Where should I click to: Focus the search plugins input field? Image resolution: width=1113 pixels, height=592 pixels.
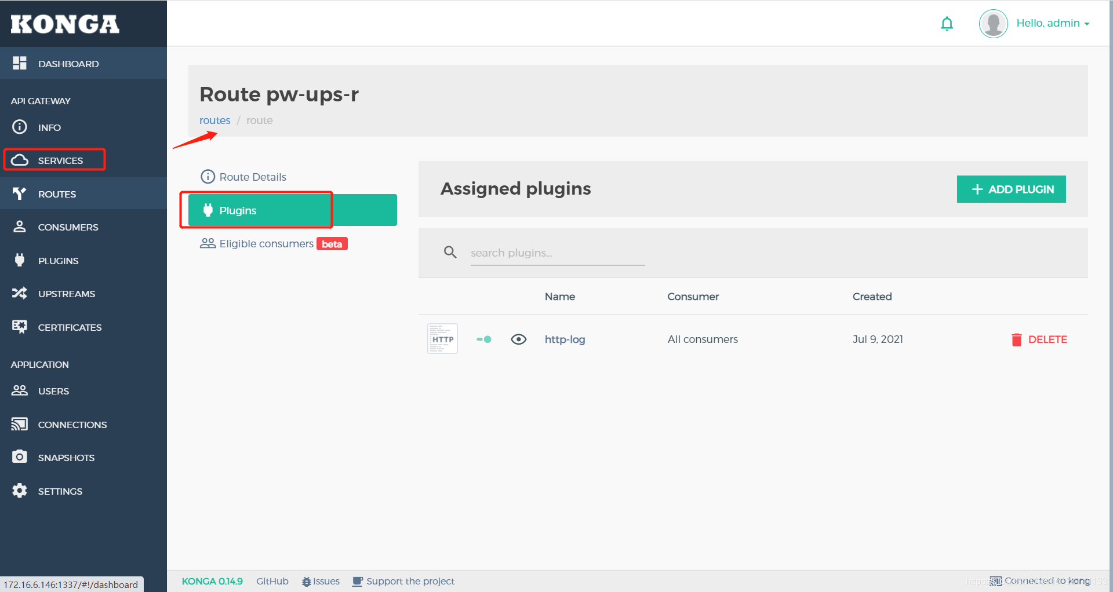tap(558, 253)
